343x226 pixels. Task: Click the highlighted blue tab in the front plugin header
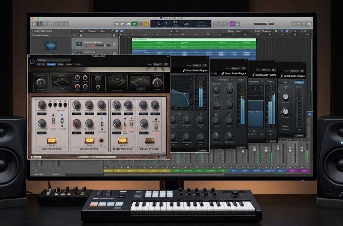[52, 64]
